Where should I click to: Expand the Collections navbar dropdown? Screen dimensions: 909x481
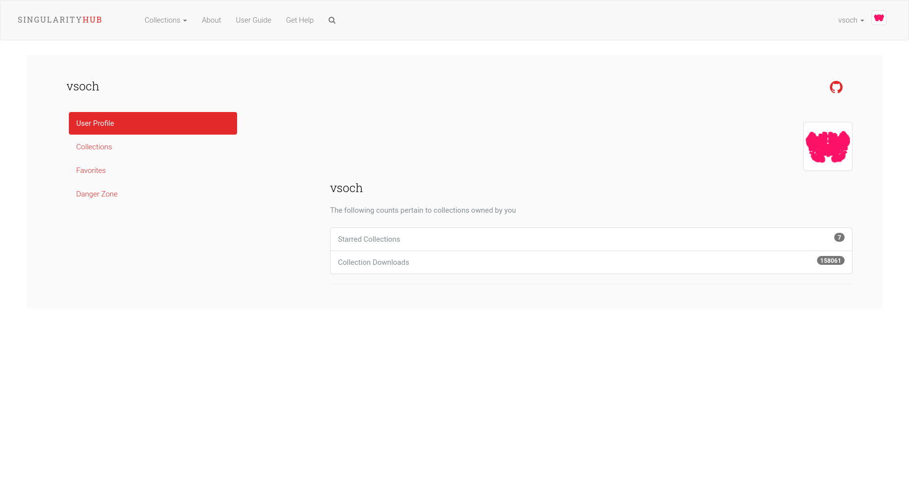(x=166, y=20)
